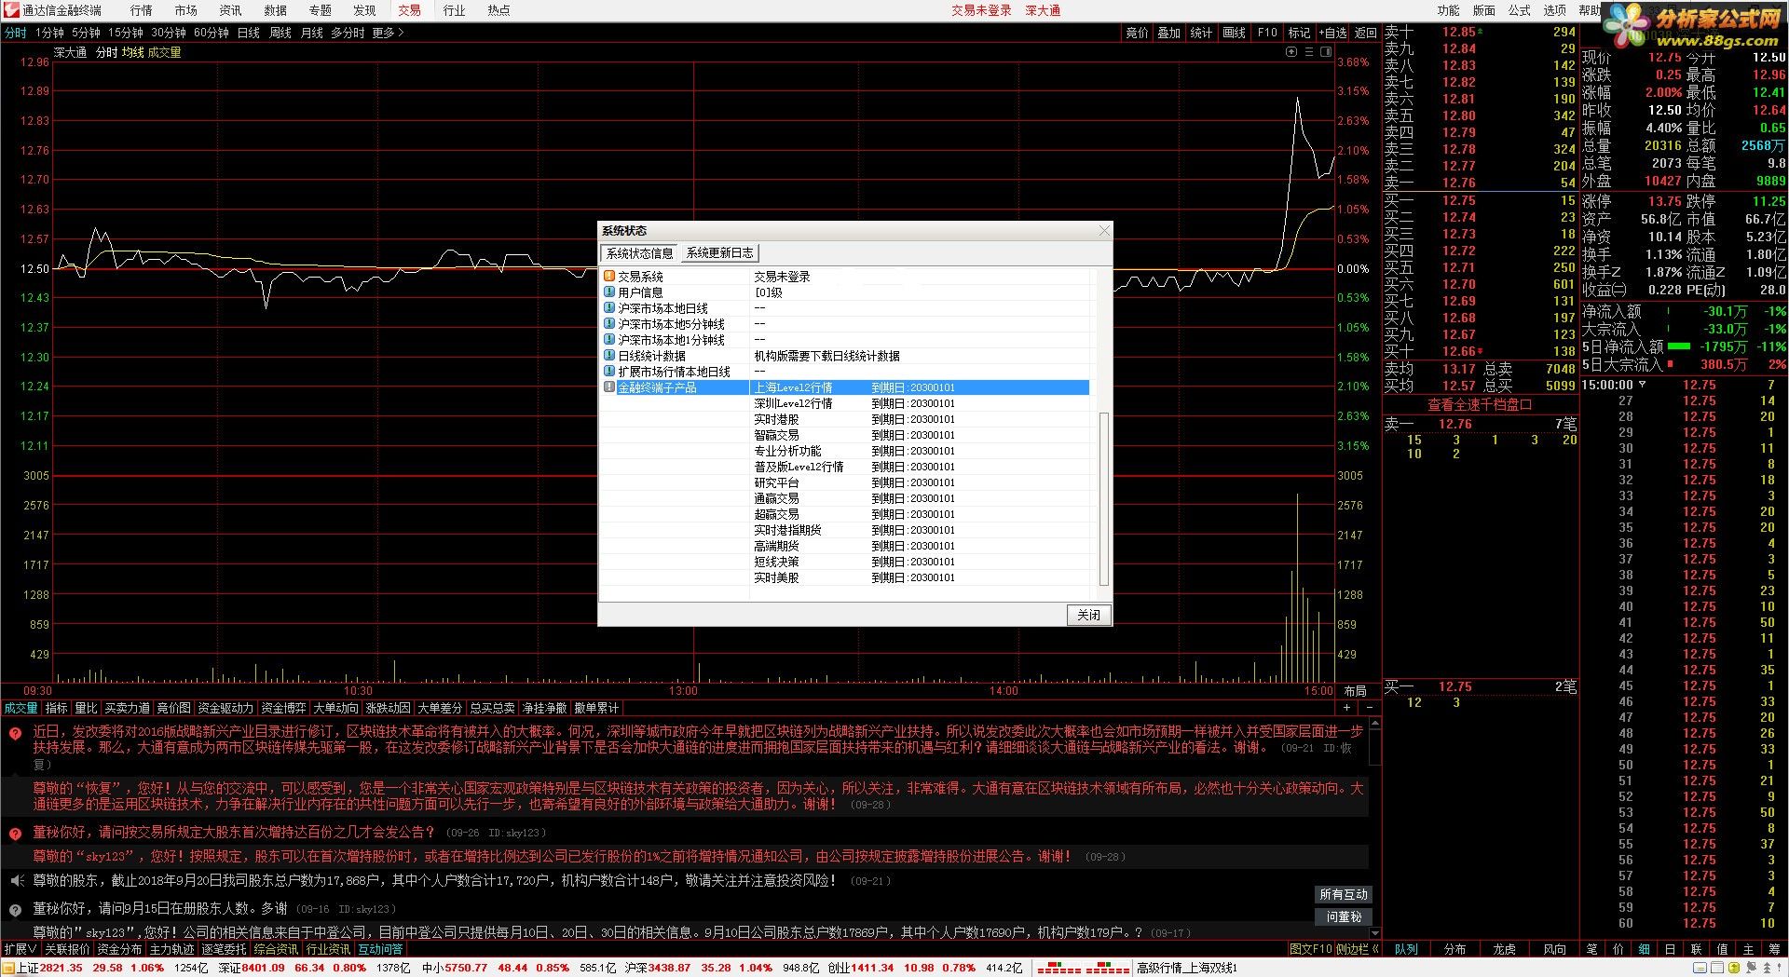Switch to 多分时 view
Screen dimensions: 1789x977
point(348,33)
